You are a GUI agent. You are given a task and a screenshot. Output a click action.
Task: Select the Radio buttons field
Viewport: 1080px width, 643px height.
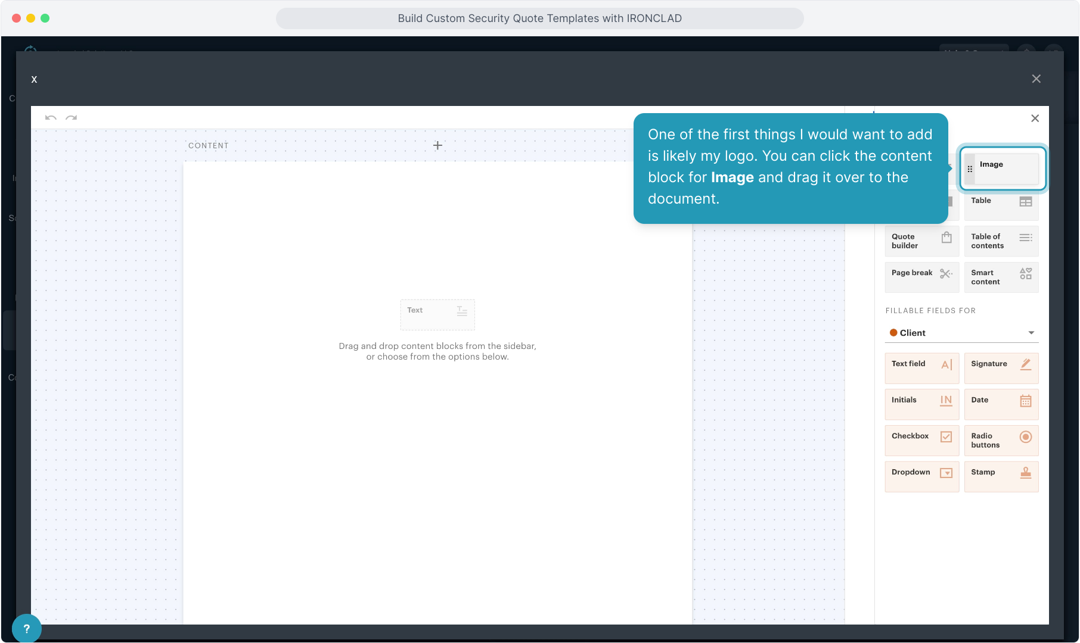coord(1001,441)
